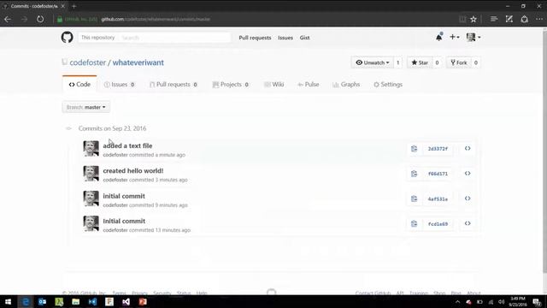Star the whateveriwant repository
The height and width of the screenshot is (308, 547).
420,62
